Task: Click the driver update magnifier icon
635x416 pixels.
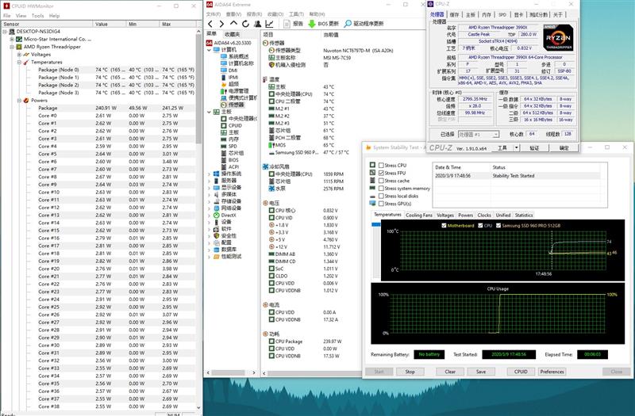Action: tap(347, 24)
